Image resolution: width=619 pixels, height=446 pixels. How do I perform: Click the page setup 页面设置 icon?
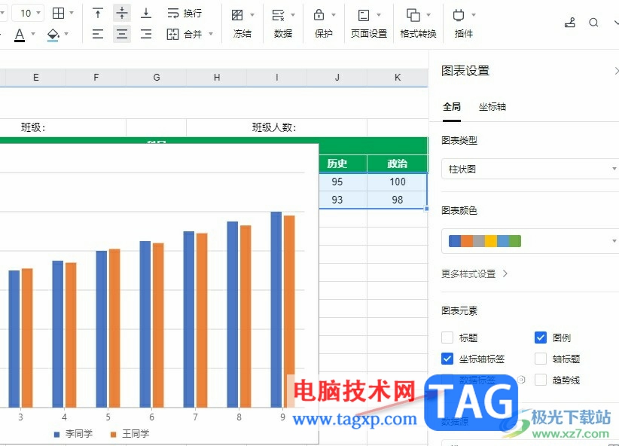364,15
